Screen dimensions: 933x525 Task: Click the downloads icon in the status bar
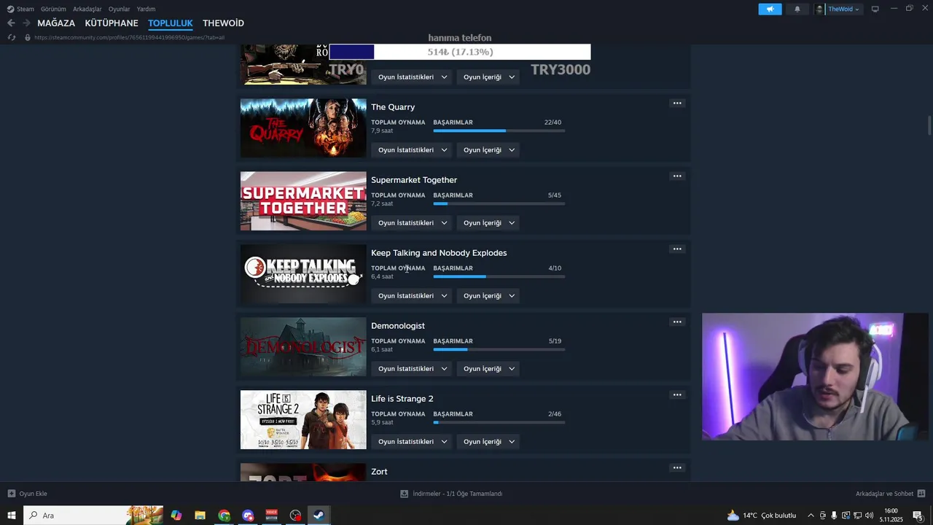[404, 494]
